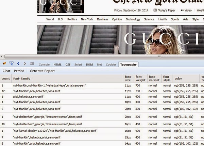Select the nyt-cheltenham row with count 10
Viewport: 204px width, 146px height.
coord(102,124)
